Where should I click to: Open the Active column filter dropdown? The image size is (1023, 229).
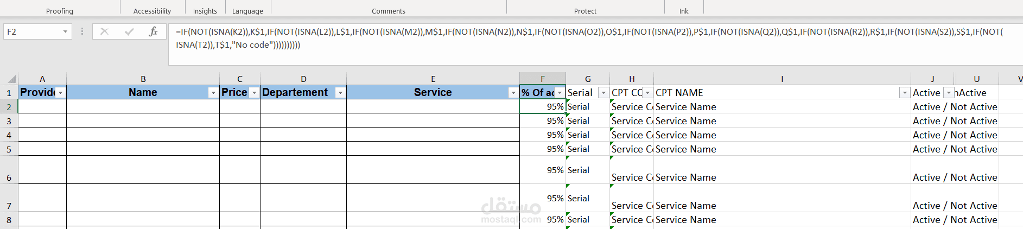tap(949, 93)
